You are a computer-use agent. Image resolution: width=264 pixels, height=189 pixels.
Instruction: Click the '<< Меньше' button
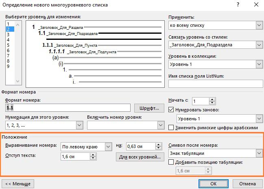pos(17,182)
